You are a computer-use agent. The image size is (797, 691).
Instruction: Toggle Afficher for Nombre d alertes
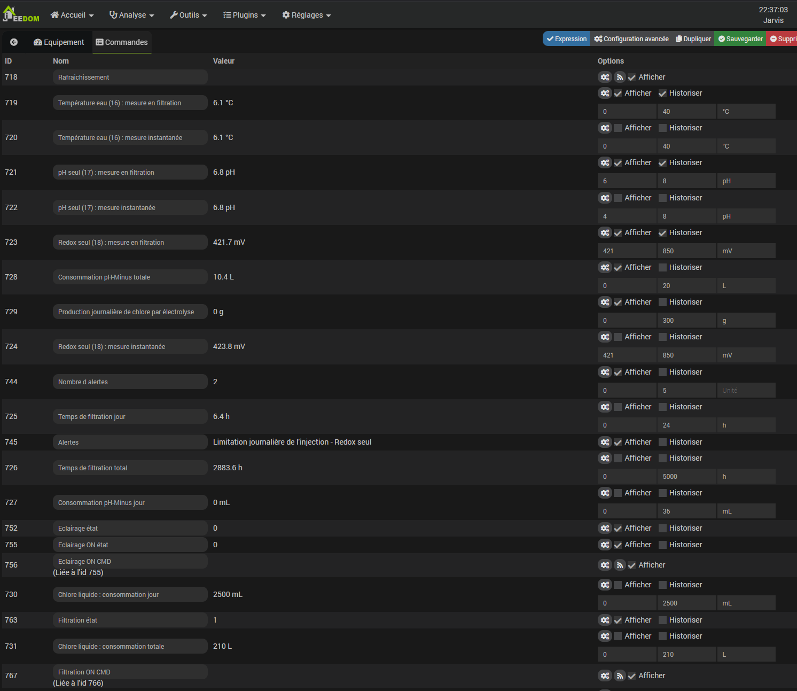point(618,372)
